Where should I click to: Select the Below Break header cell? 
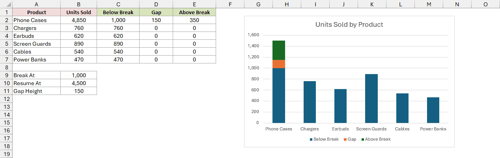click(x=118, y=12)
